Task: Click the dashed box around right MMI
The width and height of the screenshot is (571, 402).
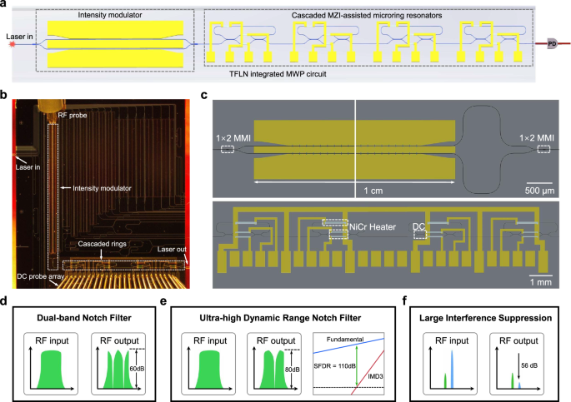Action: pos(543,149)
